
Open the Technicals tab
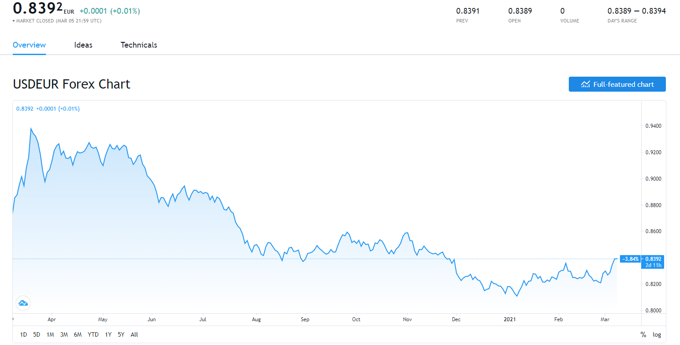139,45
